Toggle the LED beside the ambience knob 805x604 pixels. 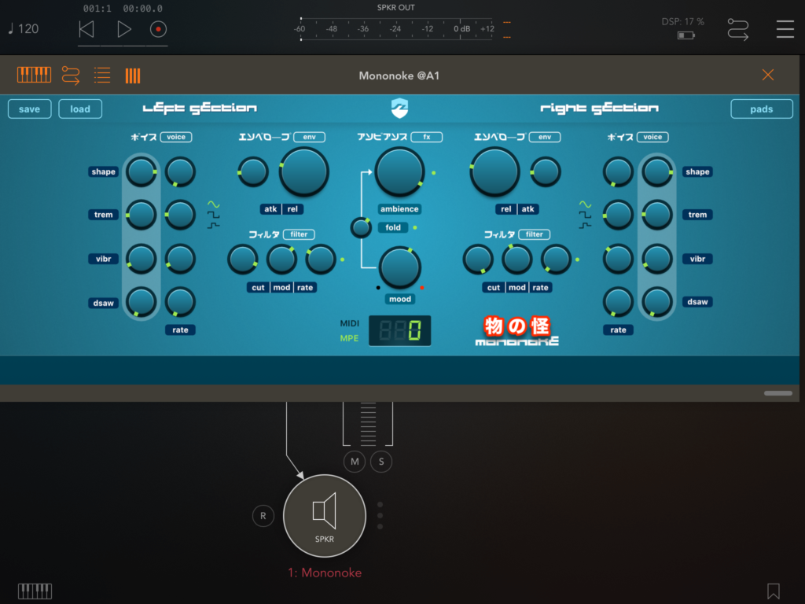[434, 173]
